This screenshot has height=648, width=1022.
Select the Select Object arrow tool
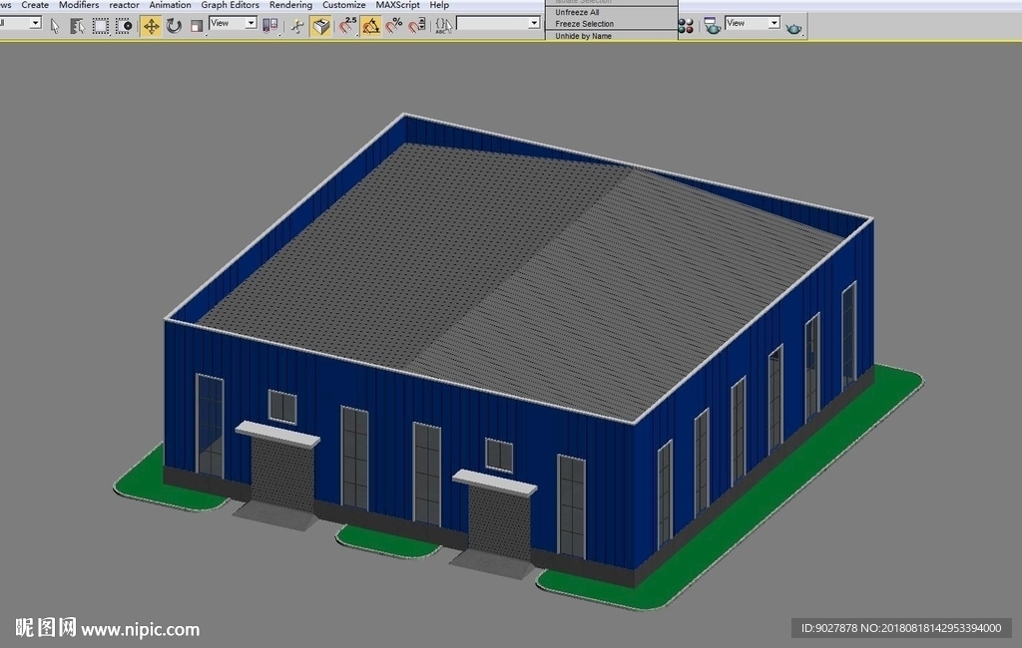click(x=55, y=26)
